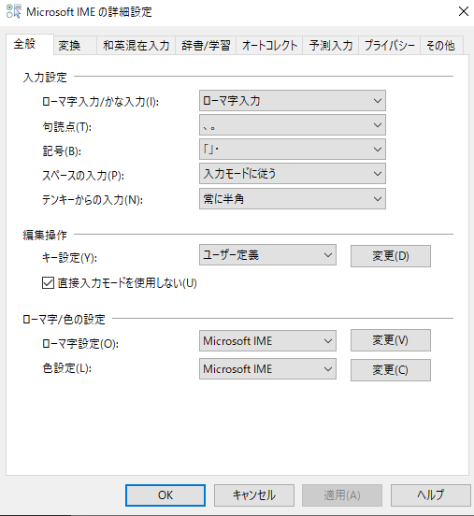
Task: Toggle 直接入力モードを使用しない checkbox
Action: point(48,283)
